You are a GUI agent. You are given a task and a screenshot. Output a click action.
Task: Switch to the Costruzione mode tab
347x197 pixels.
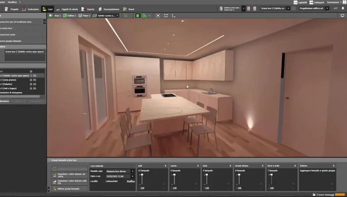point(31,9)
